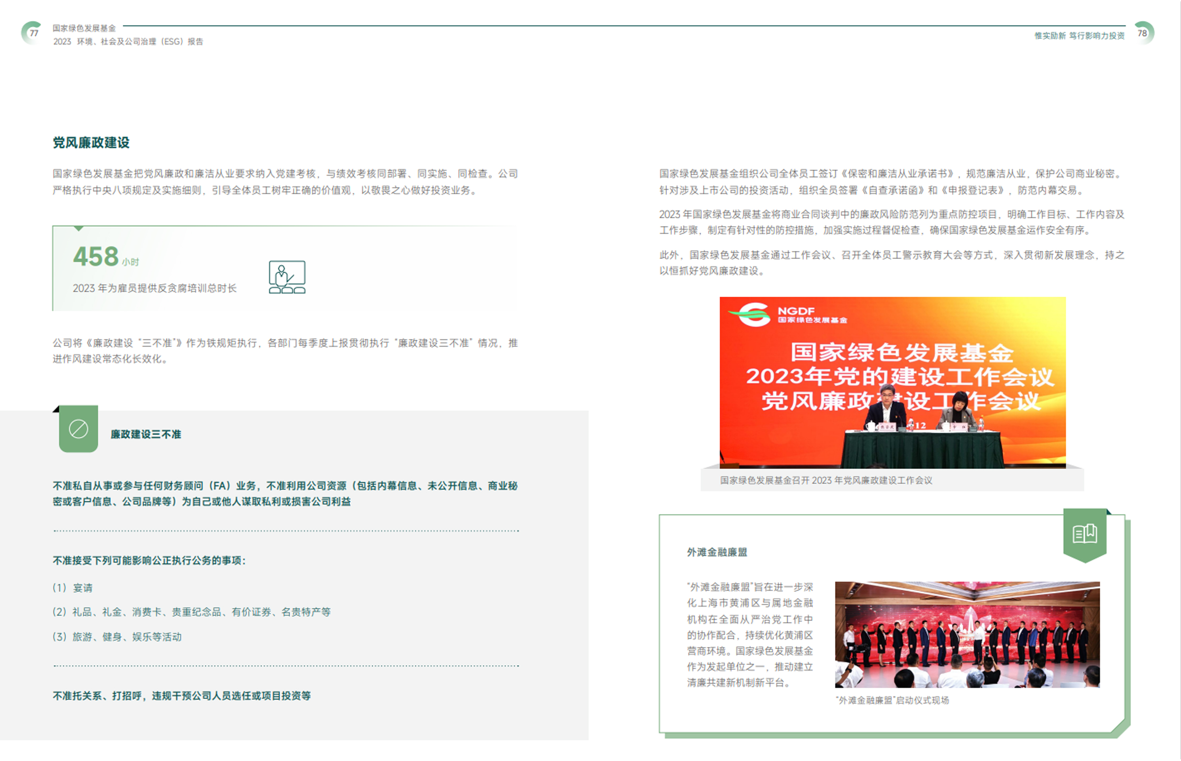Click the caption 国家绿色发展基金召开 2023 年党风廉政建设工作会议

[826, 480]
